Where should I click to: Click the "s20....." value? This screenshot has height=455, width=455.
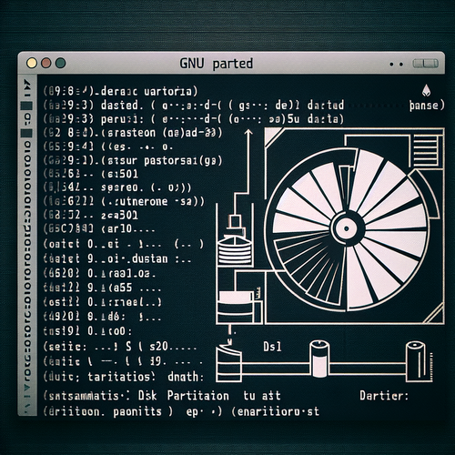point(173,346)
